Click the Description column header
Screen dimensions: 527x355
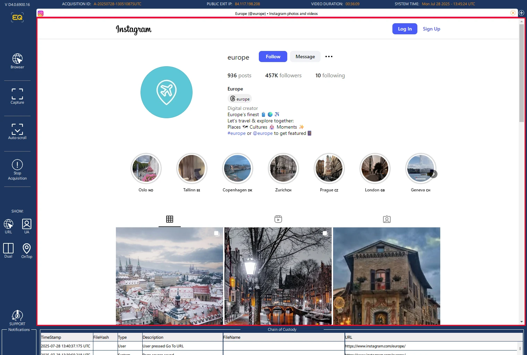pos(182,337)
